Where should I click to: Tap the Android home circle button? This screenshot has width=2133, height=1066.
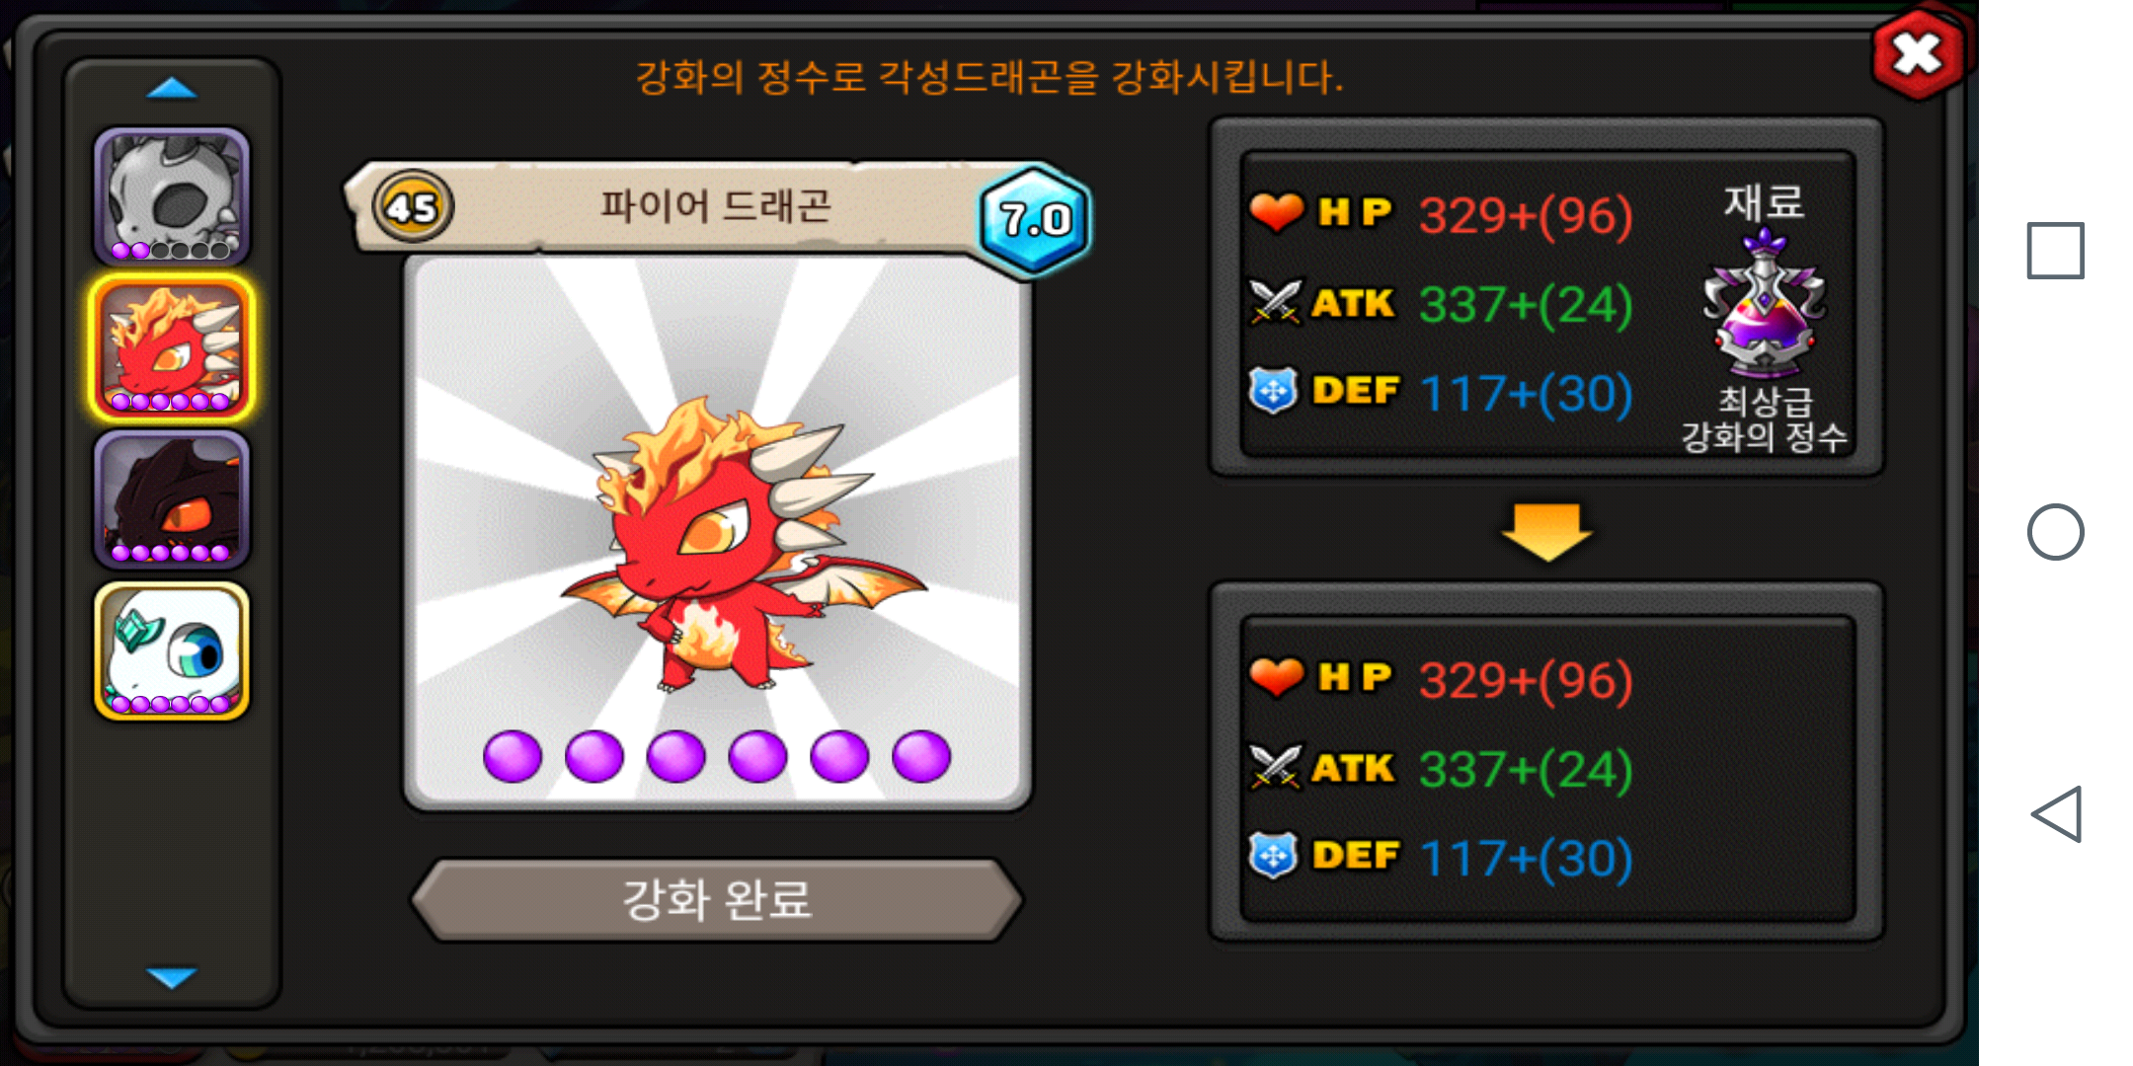pyautogui.click(x=2056, y=532)
